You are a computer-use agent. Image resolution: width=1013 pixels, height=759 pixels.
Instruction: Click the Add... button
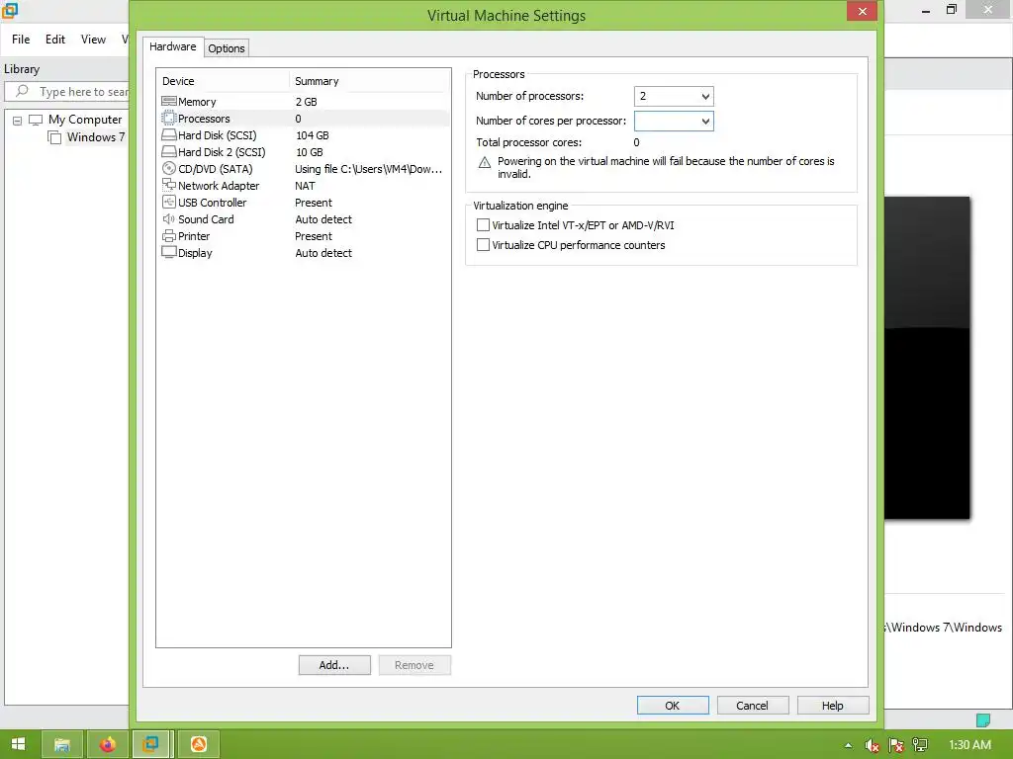(x=334, y=665)
